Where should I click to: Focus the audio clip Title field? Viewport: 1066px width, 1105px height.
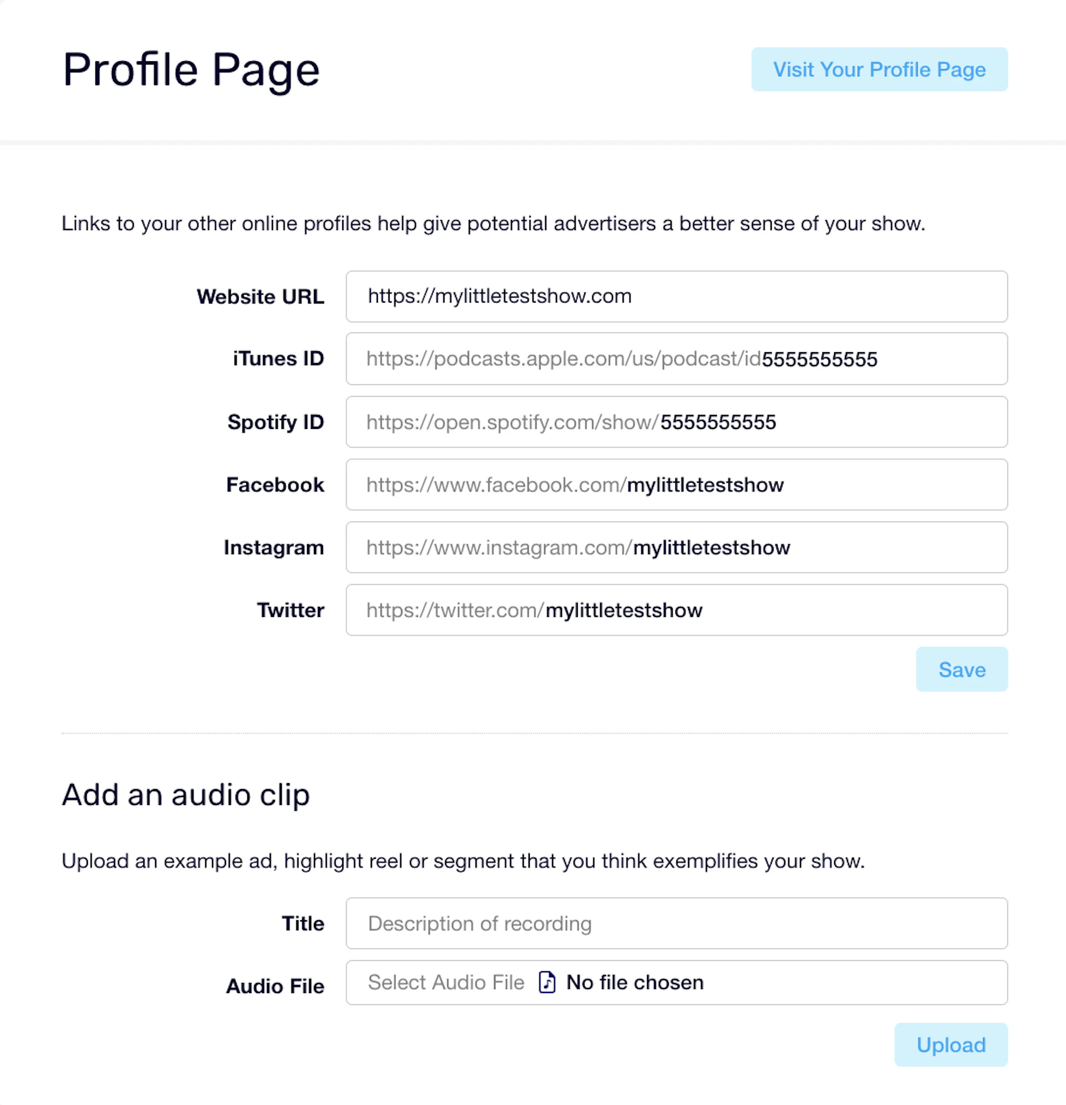pyautogui.click(x=676, y=923)
